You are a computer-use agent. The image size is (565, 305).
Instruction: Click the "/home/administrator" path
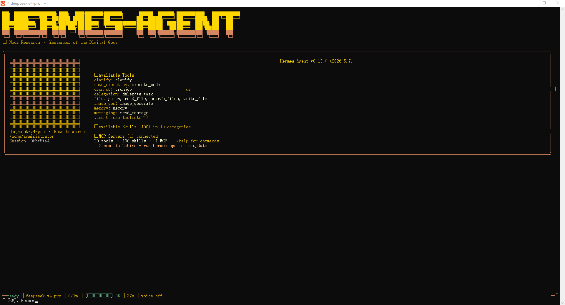point(32,136)
